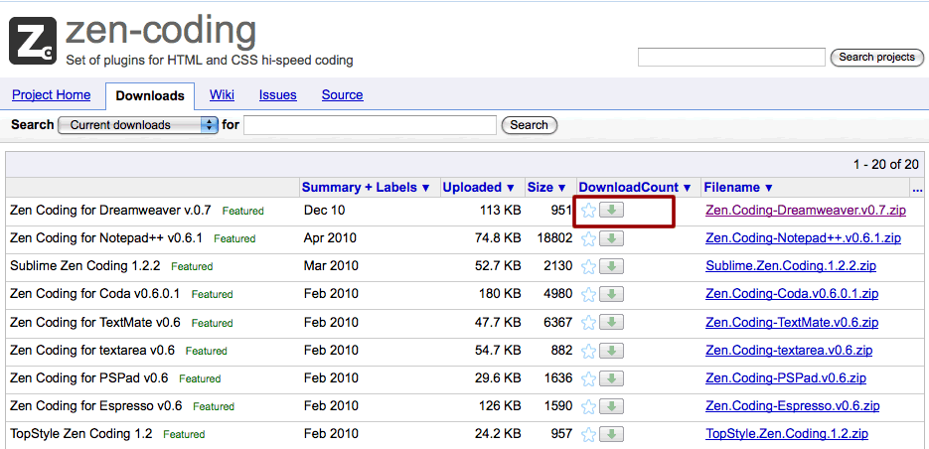Click the Featured label on Coda row
Image resolution: width=929 pixels, height=449 pixels.
(x=212, y=294)
